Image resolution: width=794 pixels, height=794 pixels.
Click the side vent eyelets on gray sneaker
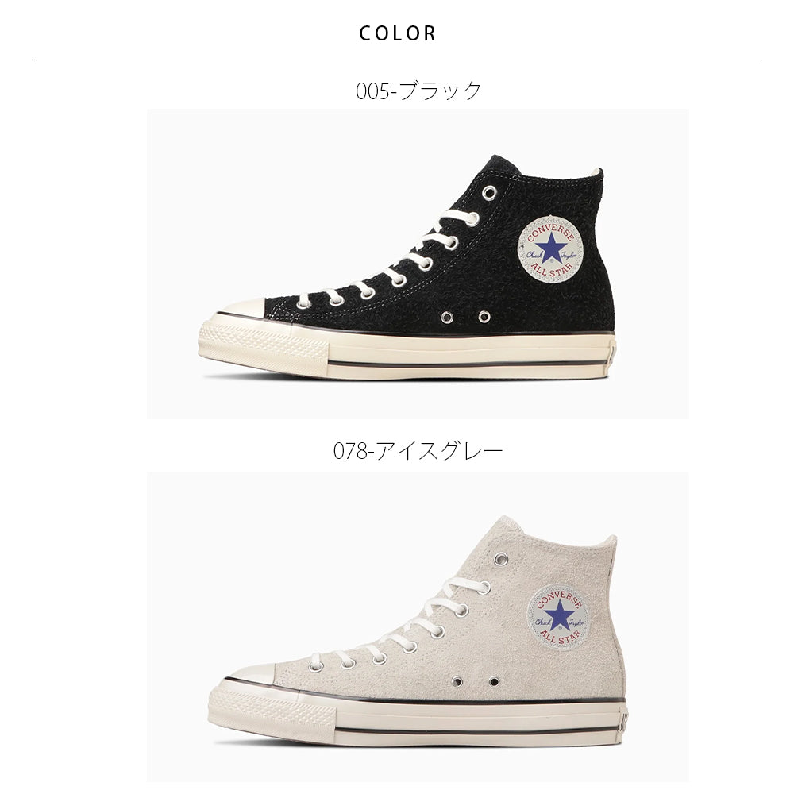(476, 681)
